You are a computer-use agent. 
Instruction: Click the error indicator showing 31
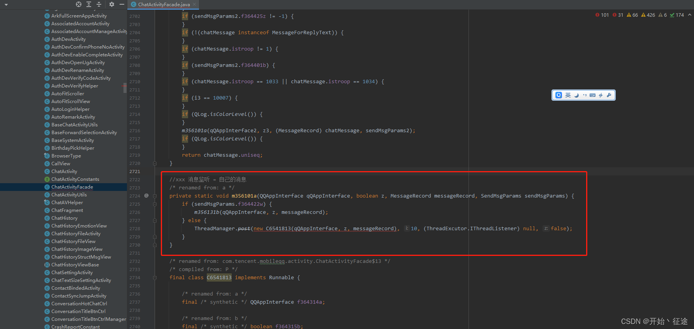tap(618, 15)
